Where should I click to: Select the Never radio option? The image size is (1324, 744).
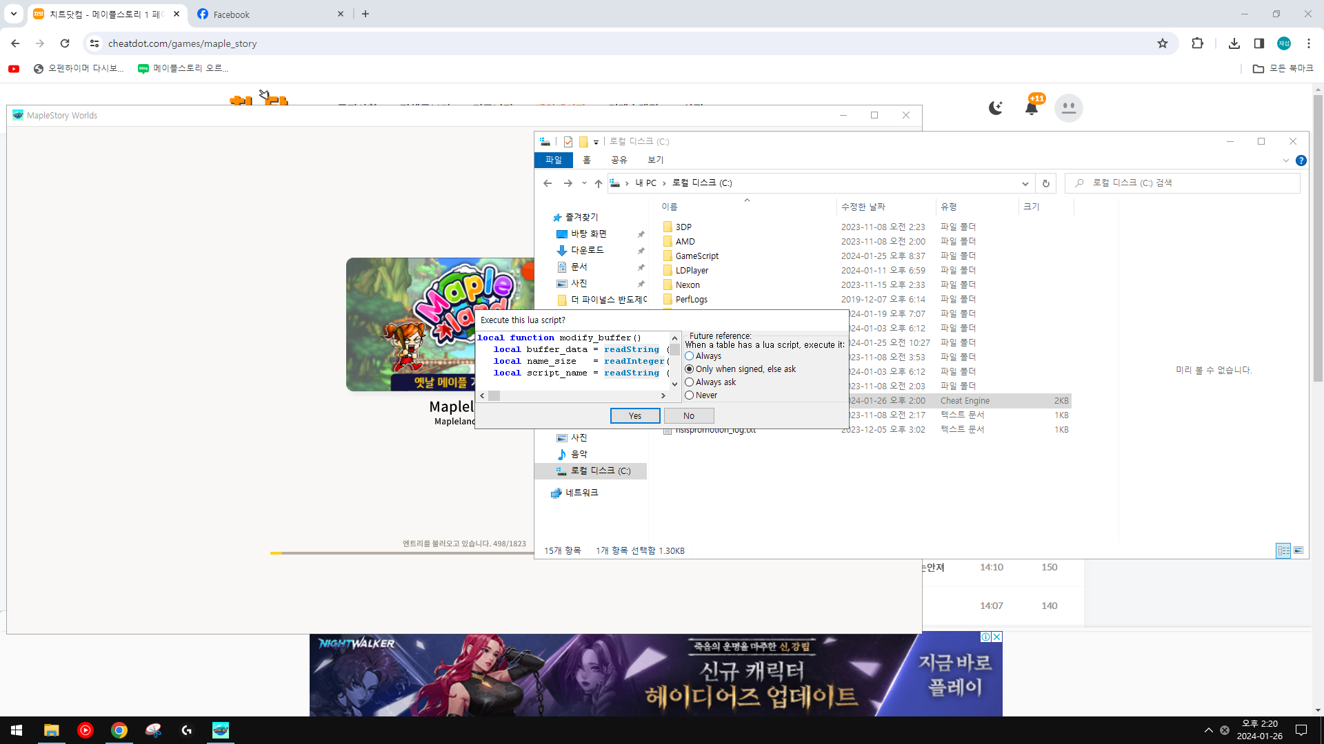[689, 395]
